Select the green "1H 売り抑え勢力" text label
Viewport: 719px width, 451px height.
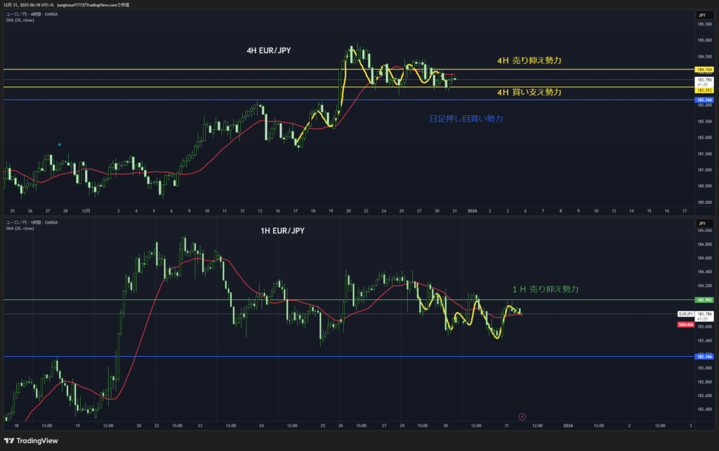[x=545, y=289]
